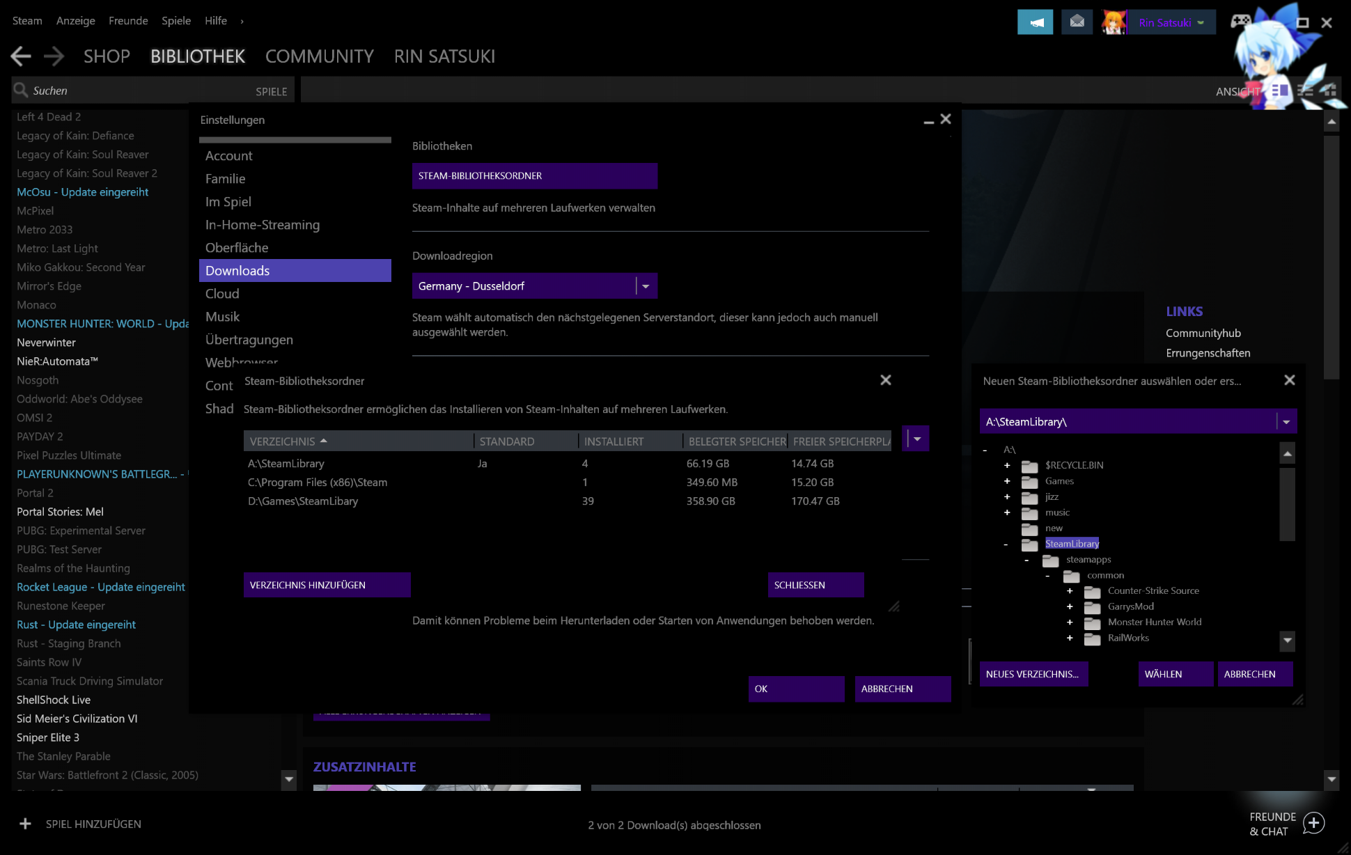This screenshot has height=855, width=1351.
Task: Open Big Picture mode gamepad icon
Action: (x=1240, y=21)
